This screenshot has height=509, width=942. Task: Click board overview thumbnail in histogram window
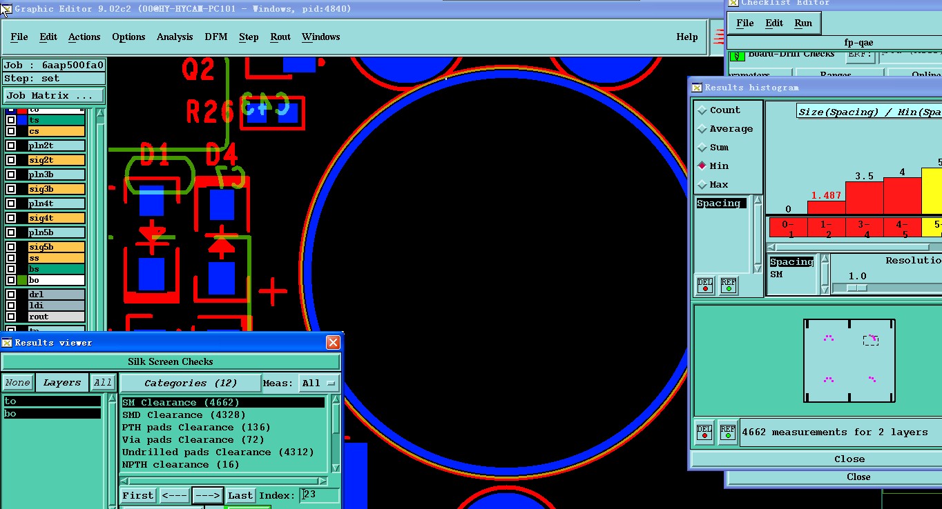[x=849, y=360]
